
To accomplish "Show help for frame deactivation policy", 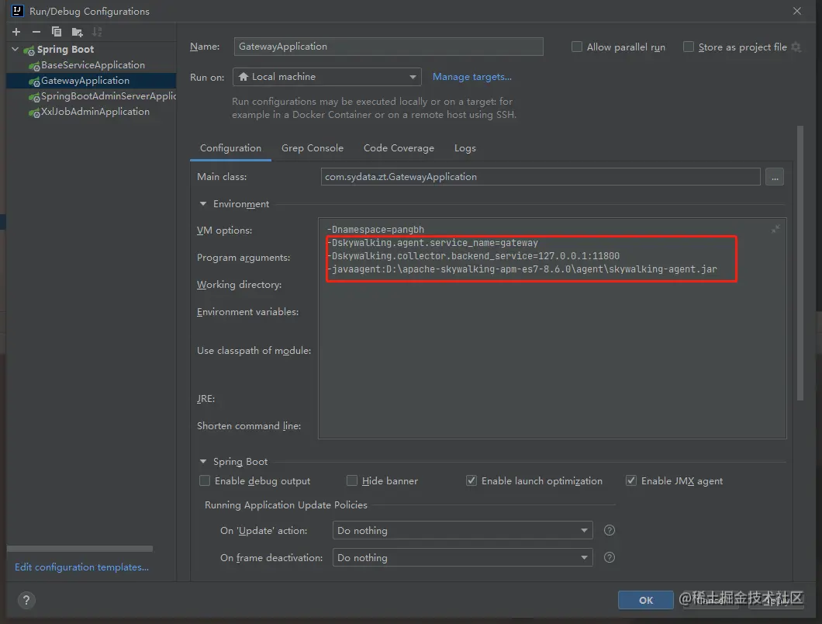I will click(x=610, y=557).
